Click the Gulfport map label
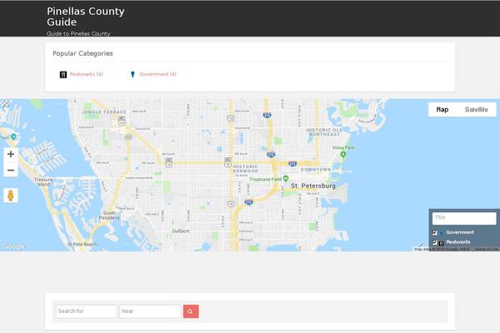 pos(181,231)
